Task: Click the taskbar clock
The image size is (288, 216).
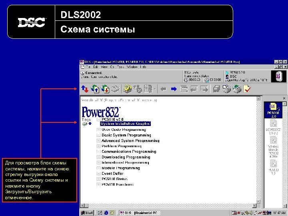Action: click(x=279, y=213)
